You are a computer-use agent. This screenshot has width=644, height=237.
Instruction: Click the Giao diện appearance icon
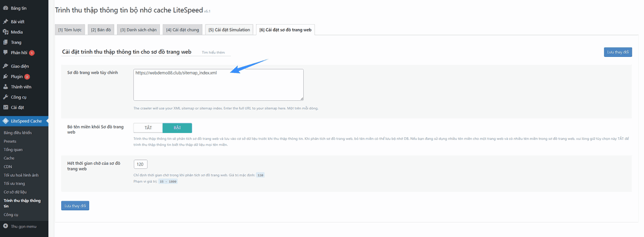(5, 66)
